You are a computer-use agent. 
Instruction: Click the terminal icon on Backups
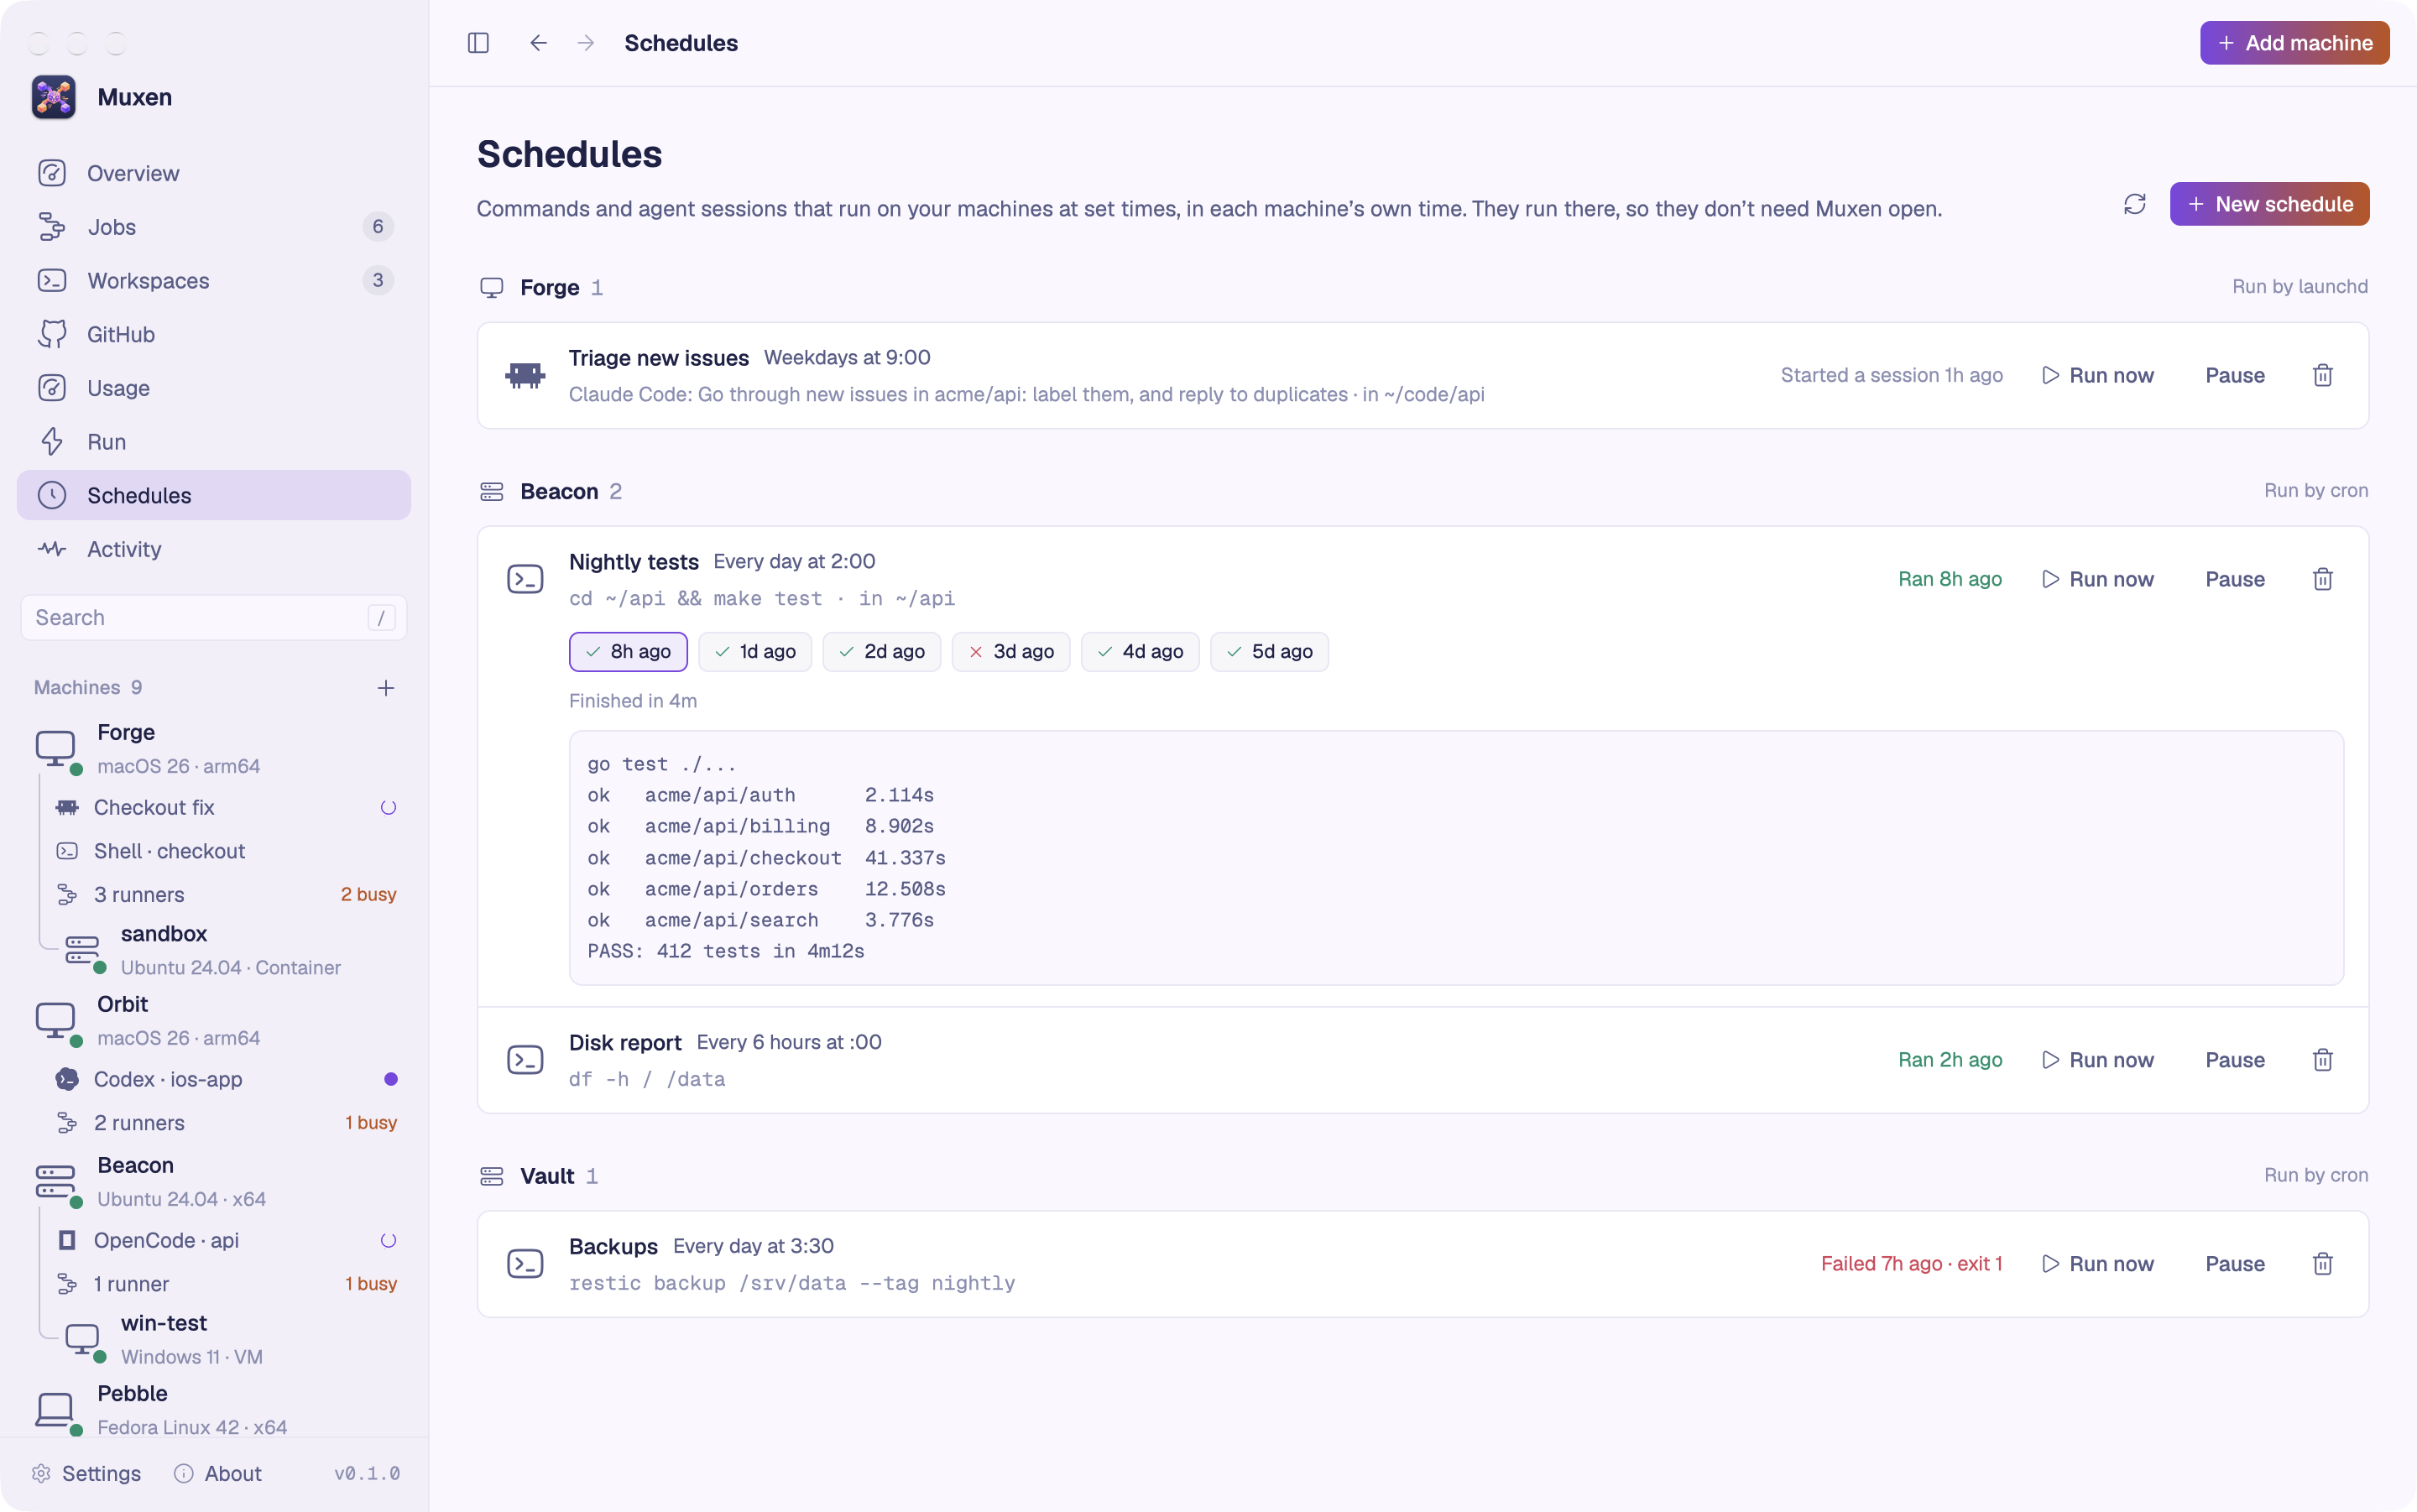pyautogui.click(x=525, y=1264)
